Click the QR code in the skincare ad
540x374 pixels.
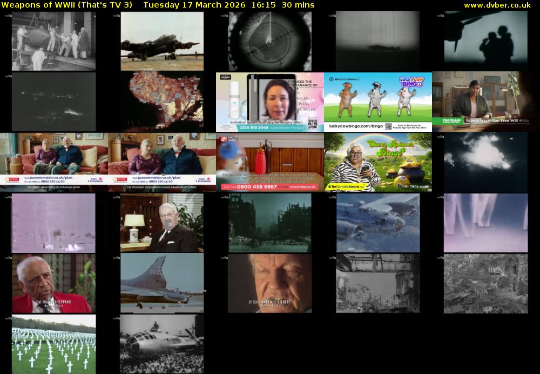coord(313,124)
